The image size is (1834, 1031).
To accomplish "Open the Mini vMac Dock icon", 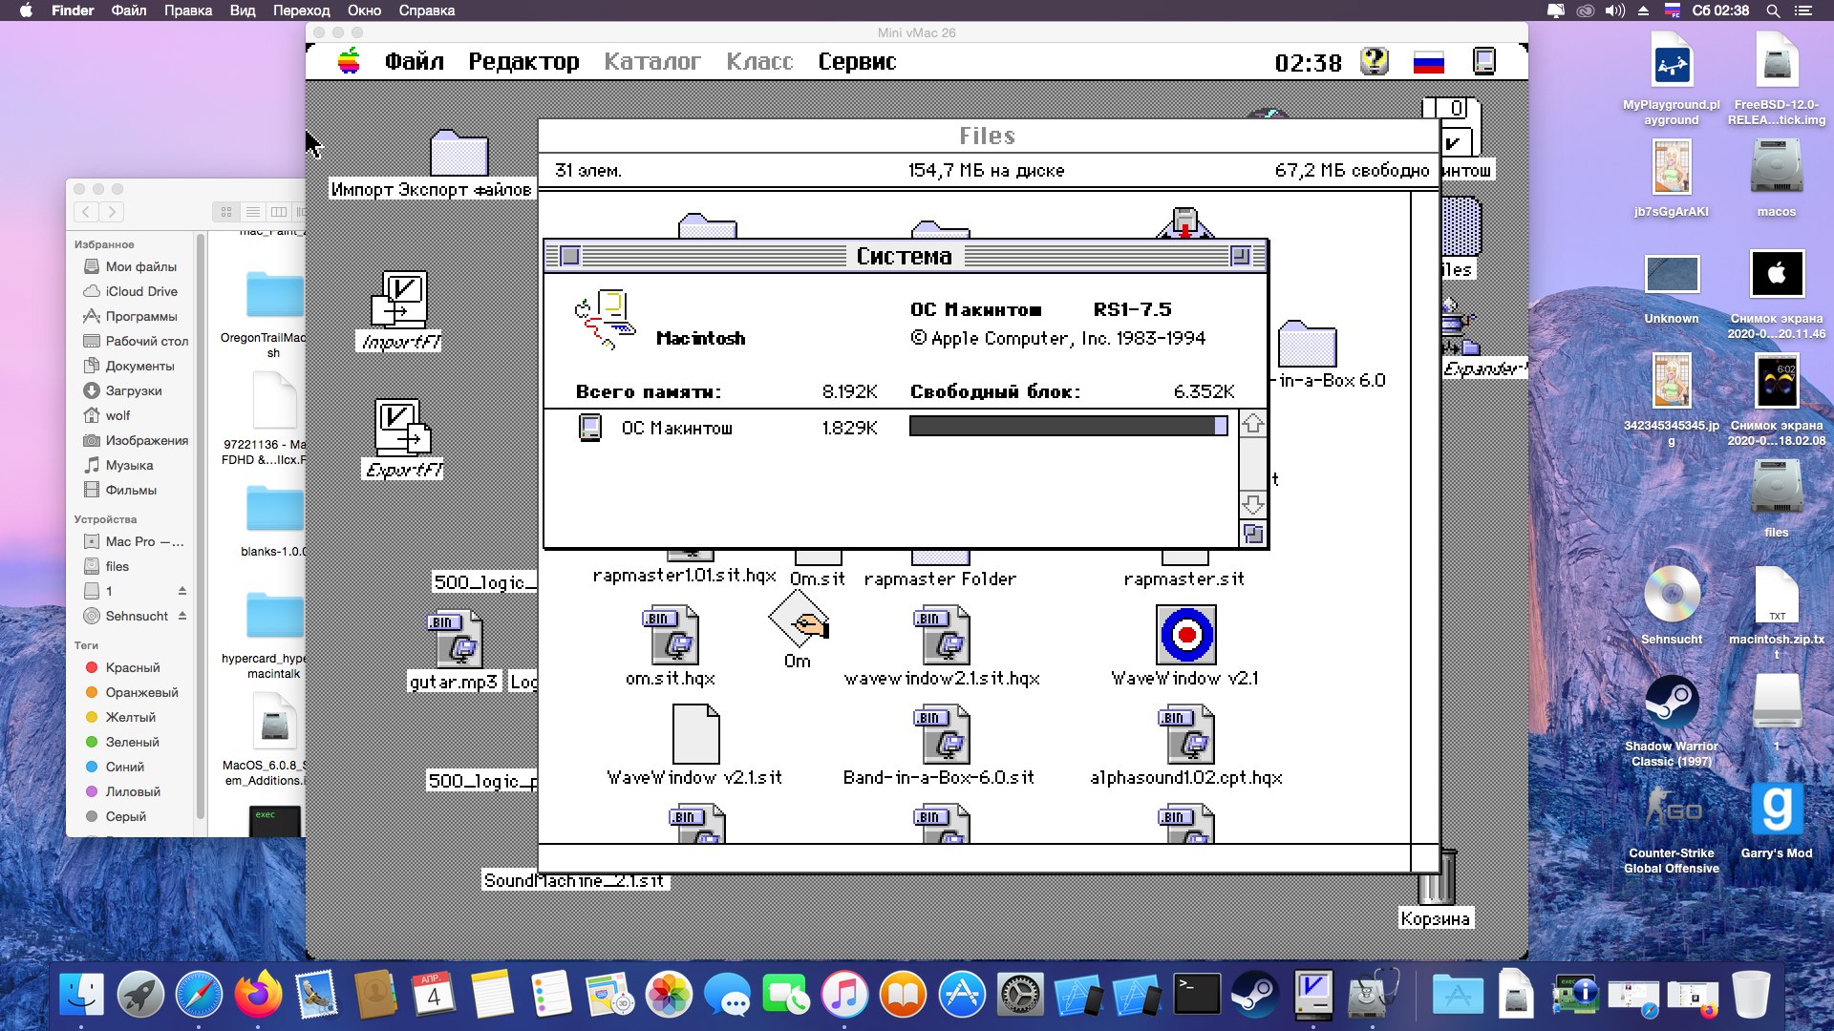I will coord(1313,994).
